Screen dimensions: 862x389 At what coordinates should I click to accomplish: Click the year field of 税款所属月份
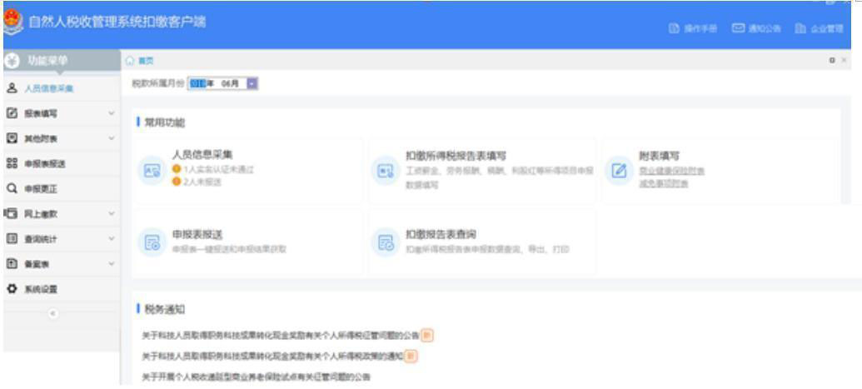[x=197, y=84]
